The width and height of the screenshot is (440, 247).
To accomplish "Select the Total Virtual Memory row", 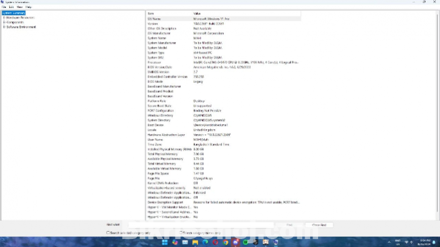I will tap(224, 163).
